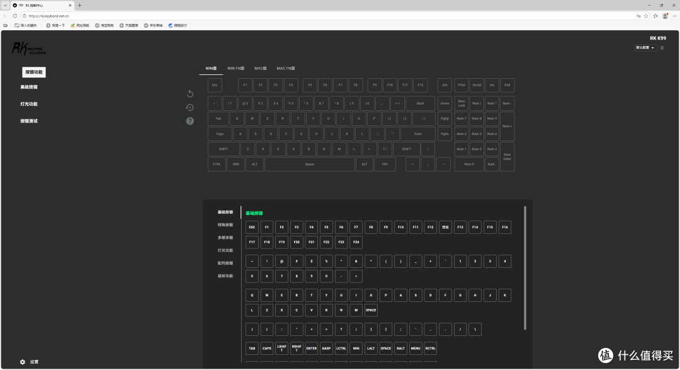Choose SPACE after M in letter keys
680x370 pixels.
point(371,310)
